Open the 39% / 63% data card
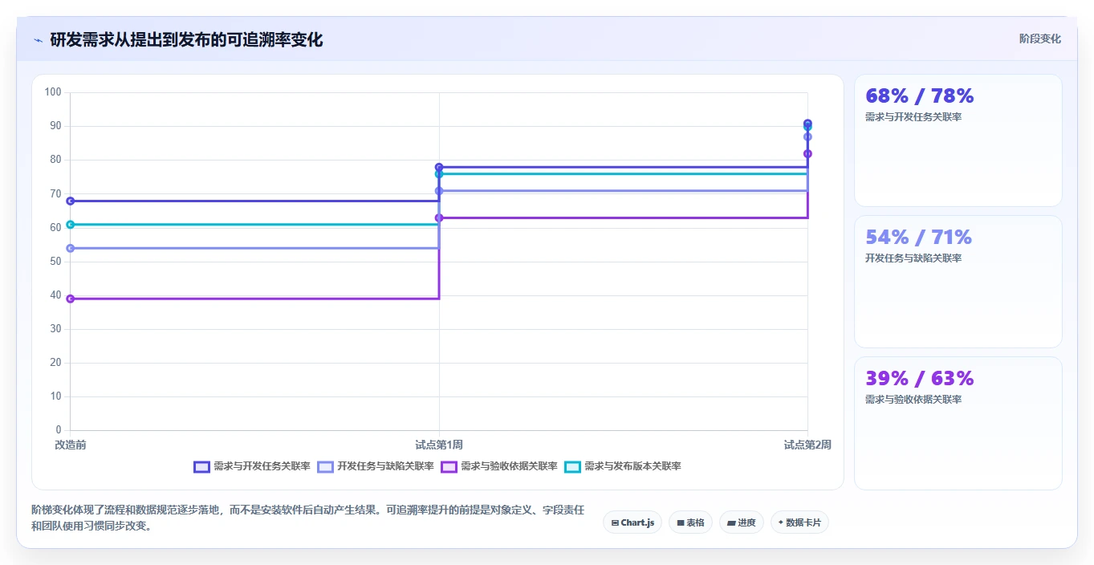The height and width of the screenshot is (565, 1094). (958, 423)
